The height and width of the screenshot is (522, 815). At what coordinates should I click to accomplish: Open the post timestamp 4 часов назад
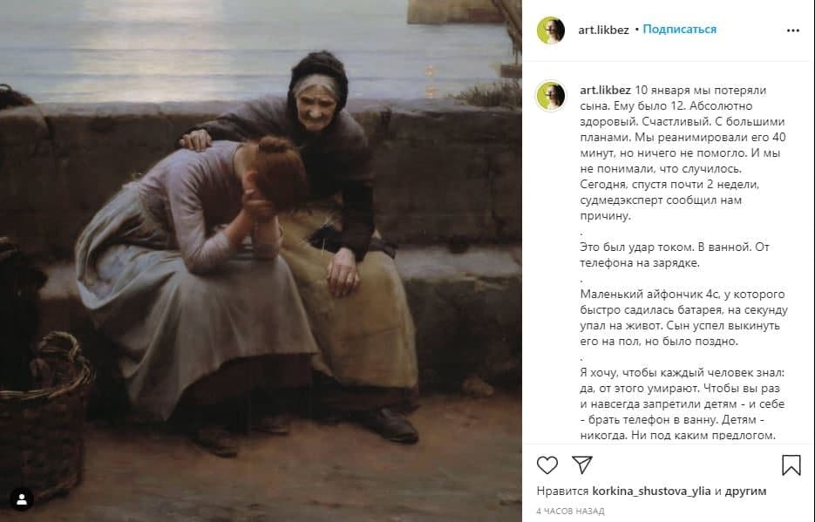(570, 511)
